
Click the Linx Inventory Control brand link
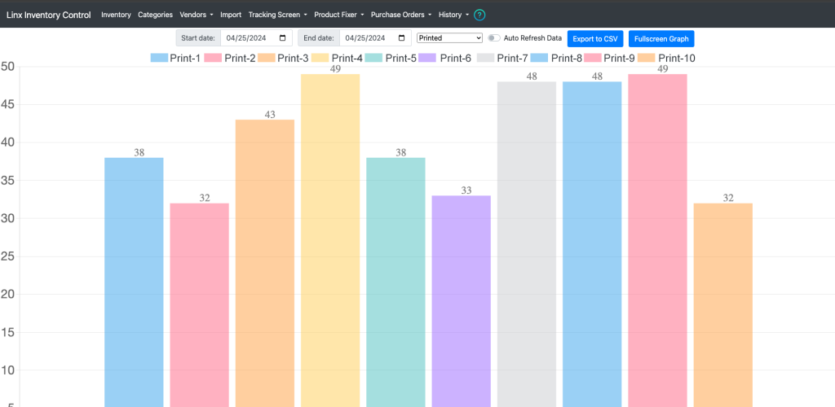click(x=48, y=15)
